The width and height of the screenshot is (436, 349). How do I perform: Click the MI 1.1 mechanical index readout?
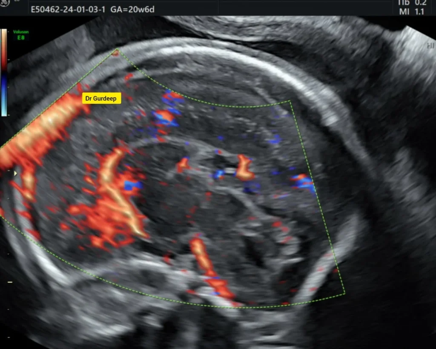(411, 11)
